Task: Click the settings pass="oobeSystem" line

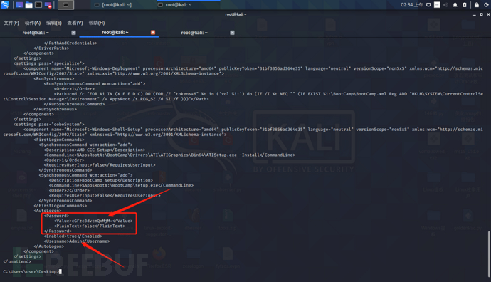Action: pos(49,125)
